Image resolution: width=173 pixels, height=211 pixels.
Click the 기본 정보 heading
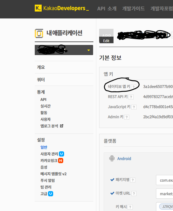click(x=110, y=58)
